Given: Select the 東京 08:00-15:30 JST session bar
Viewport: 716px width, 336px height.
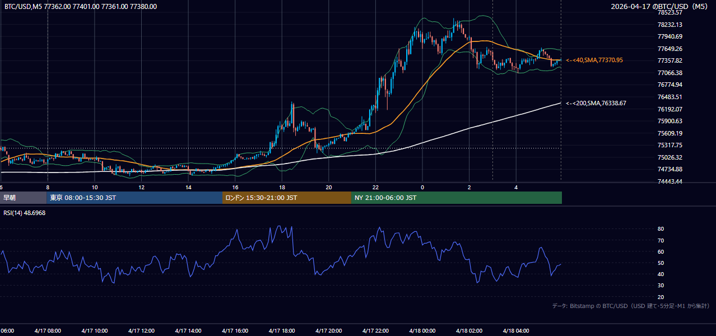Looking at the screenshot, I should (x=135, y=198).
